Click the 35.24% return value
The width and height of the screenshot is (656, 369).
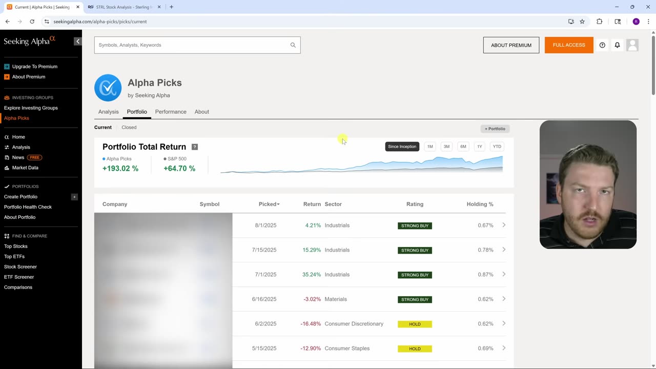(x=312, y=275)
